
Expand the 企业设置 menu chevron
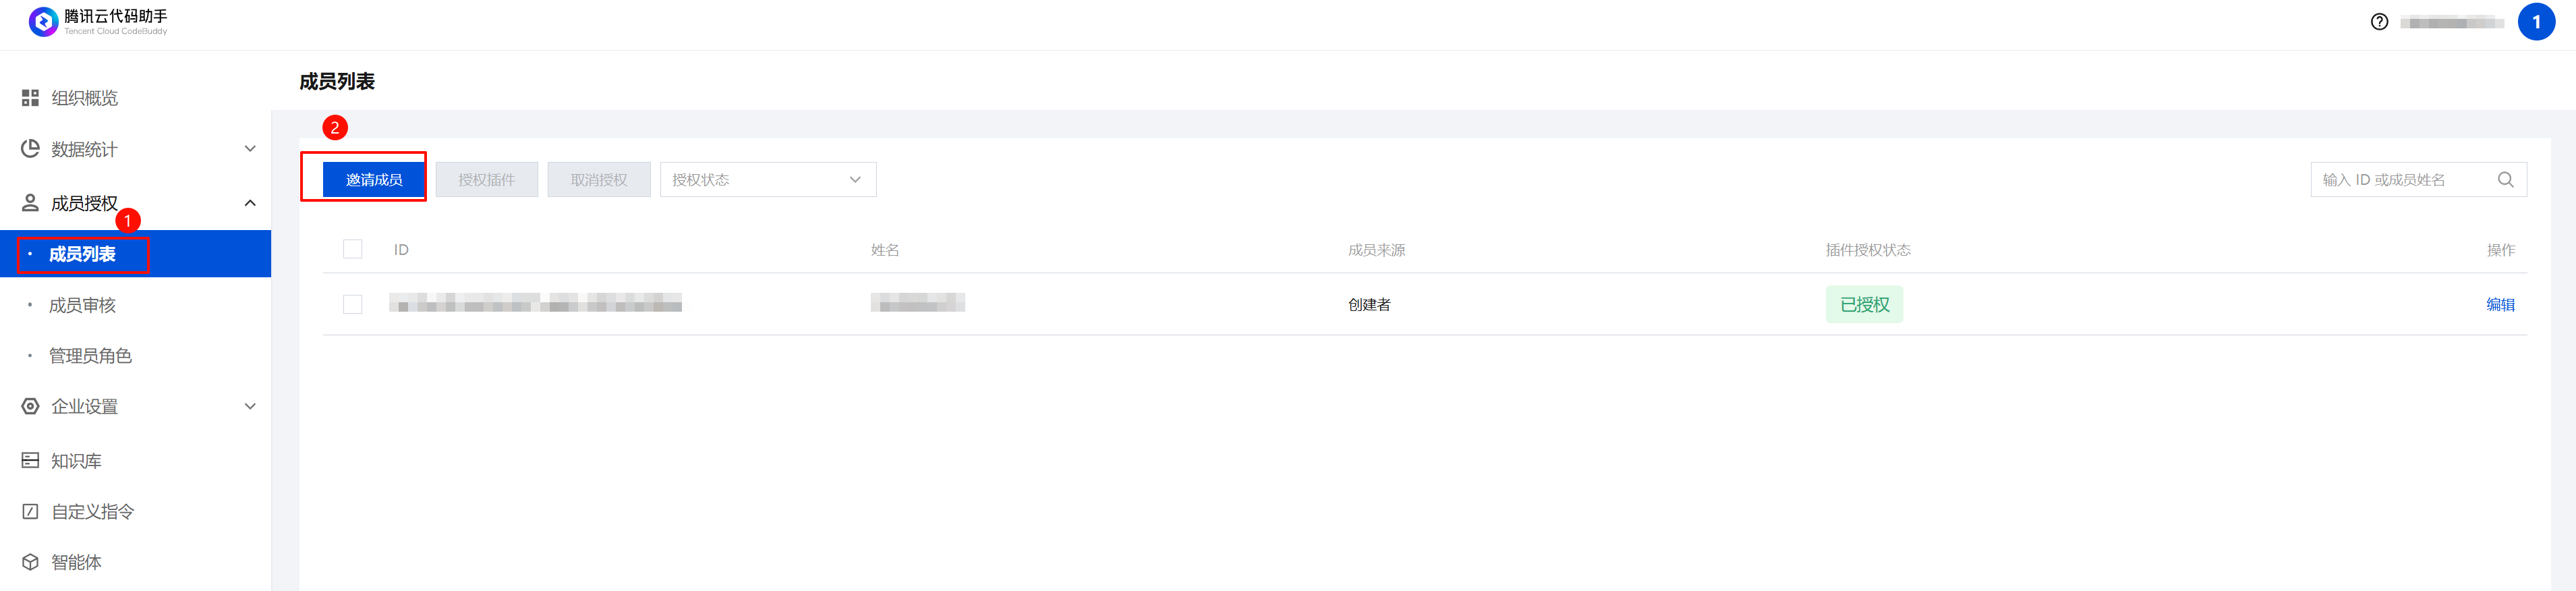coord(250,406)
